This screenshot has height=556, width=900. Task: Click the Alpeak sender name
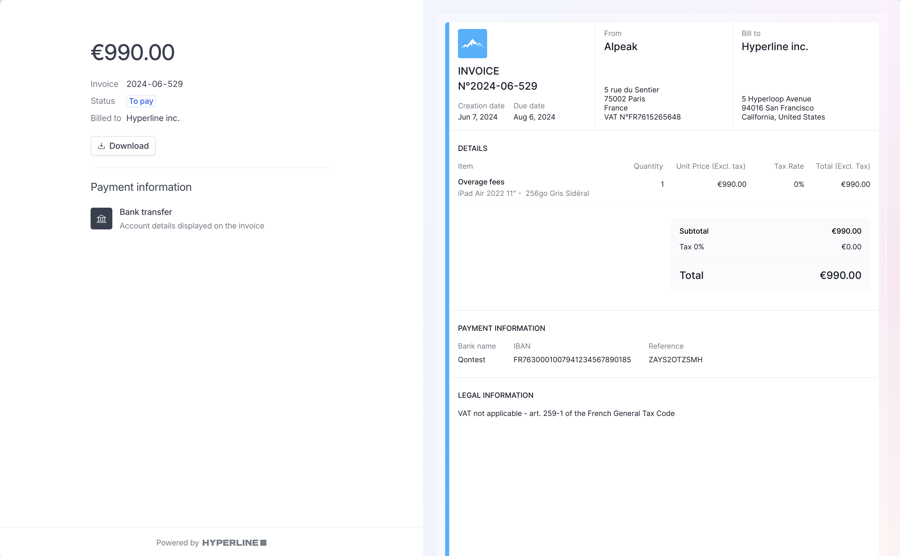620,47
